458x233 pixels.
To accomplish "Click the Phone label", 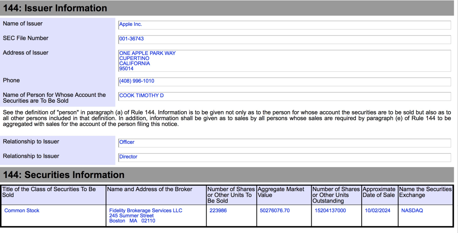I will pyautogui.click(x=11, y=80).
